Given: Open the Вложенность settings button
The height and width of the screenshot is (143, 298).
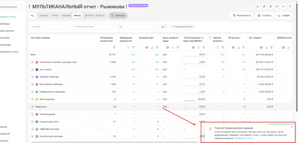Looking at the screenshot, I should 242,15.
